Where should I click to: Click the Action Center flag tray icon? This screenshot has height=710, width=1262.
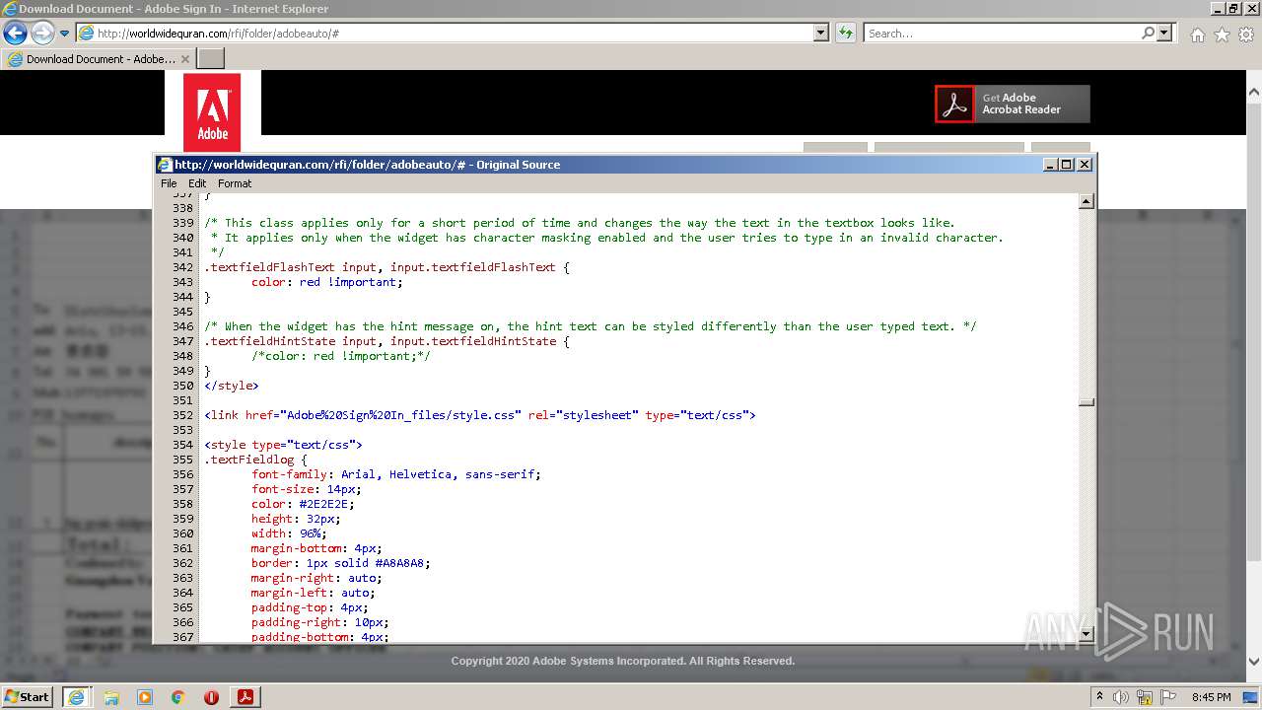(1167, 696)
